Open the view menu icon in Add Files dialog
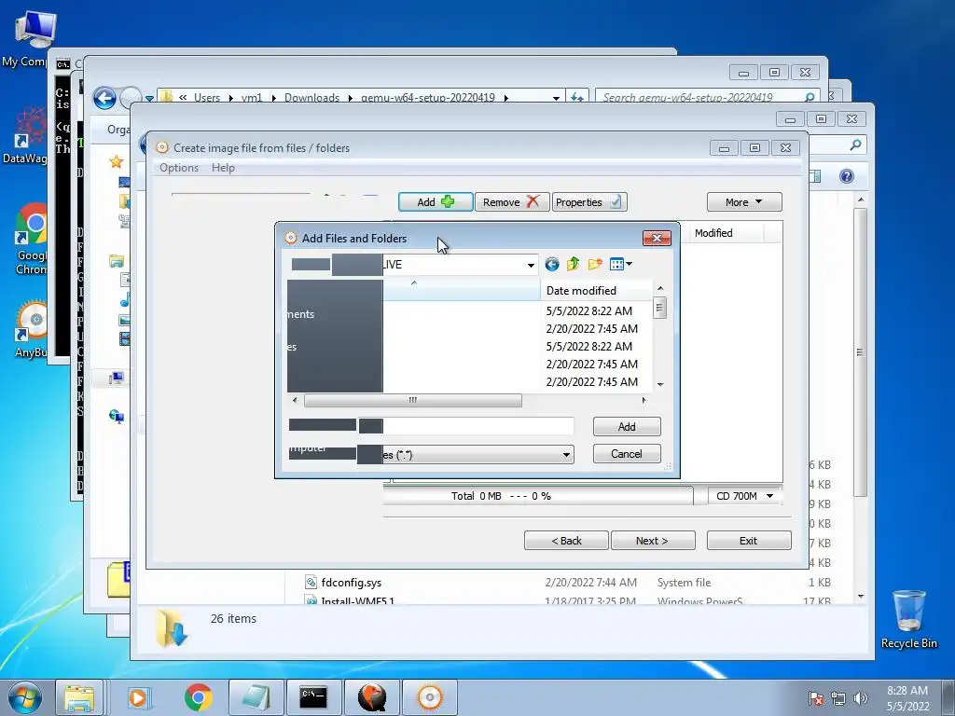Screen dimensions: 955x716 point(620,264)
